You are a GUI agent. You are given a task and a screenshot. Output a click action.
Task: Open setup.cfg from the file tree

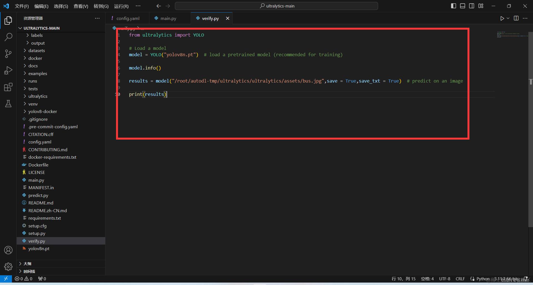click(61, 226)
